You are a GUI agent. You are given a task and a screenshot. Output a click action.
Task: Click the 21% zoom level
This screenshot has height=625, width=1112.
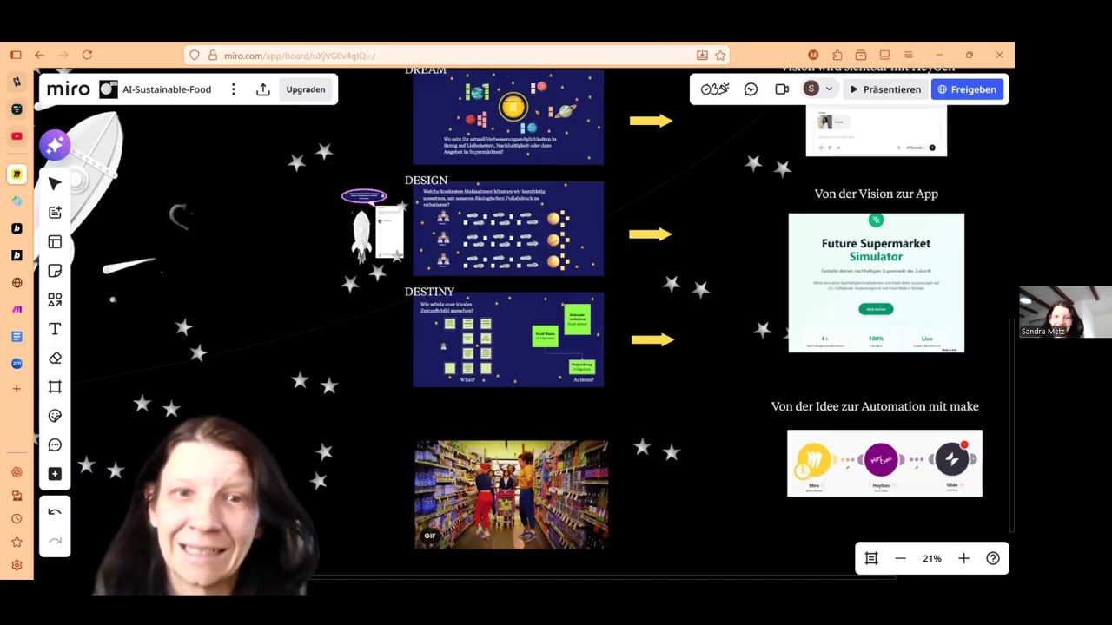click(x=932, y=558)
